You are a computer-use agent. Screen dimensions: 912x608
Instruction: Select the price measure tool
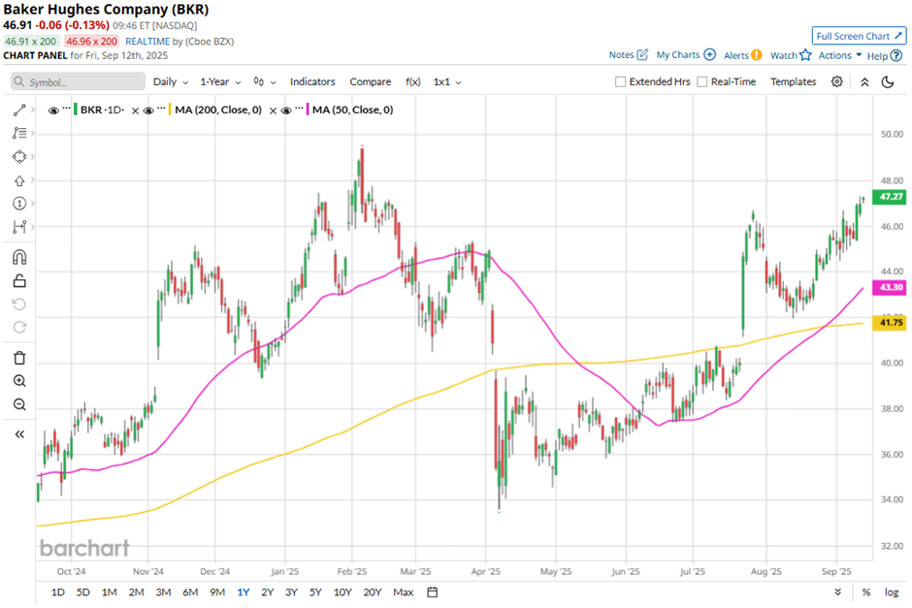[19, 227]
